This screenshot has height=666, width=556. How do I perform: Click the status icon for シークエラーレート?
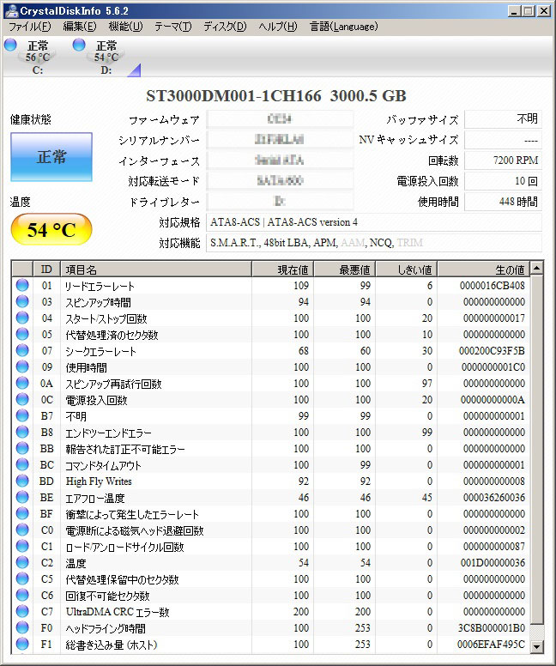(22, 350)
